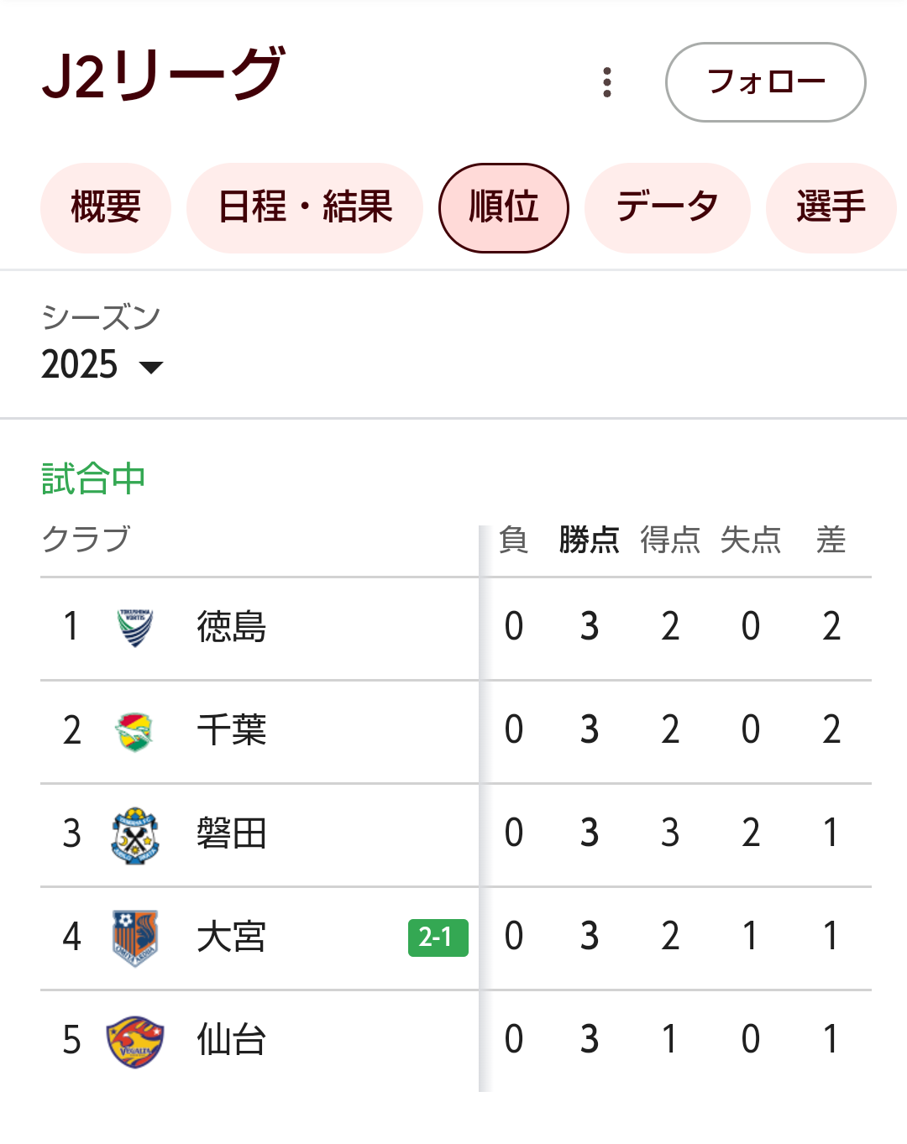
Task: Click the 勝点 points column header
Action: [589, 540]
